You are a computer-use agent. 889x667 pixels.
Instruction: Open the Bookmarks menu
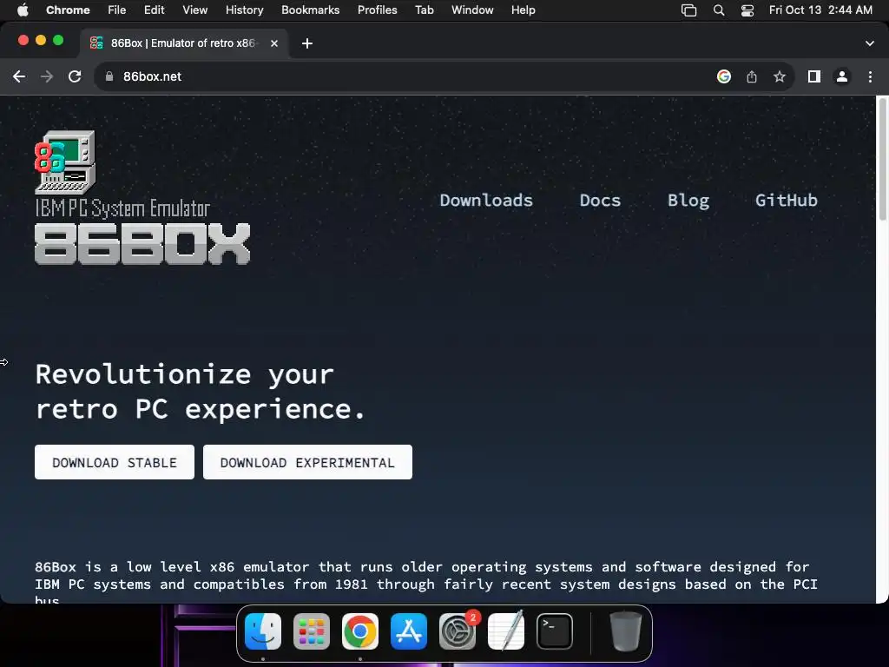click(x=310, y=10)
